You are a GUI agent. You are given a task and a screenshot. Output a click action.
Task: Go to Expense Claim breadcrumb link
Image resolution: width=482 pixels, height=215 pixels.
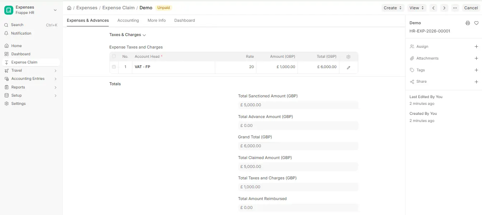coord(118,8)
